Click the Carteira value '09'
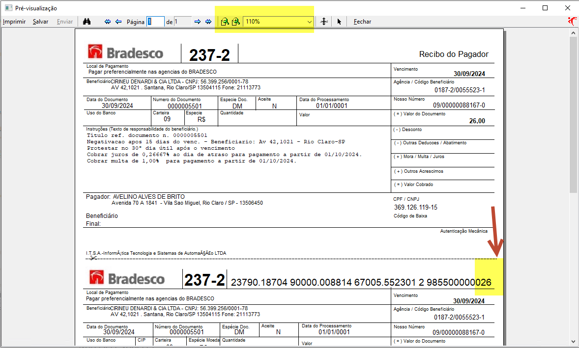Screen dimensions: 579x348 pos(167,119)
